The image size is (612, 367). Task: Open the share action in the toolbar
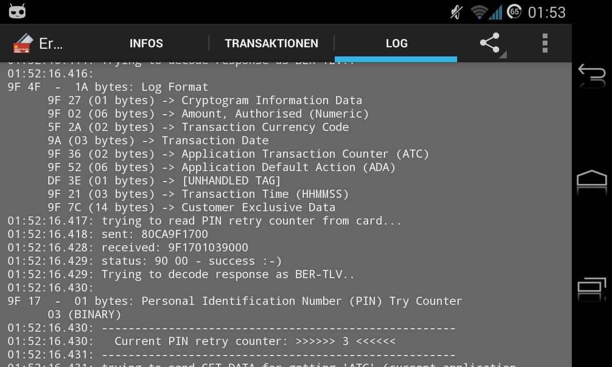pyautogui.click(x=491, y=43)
